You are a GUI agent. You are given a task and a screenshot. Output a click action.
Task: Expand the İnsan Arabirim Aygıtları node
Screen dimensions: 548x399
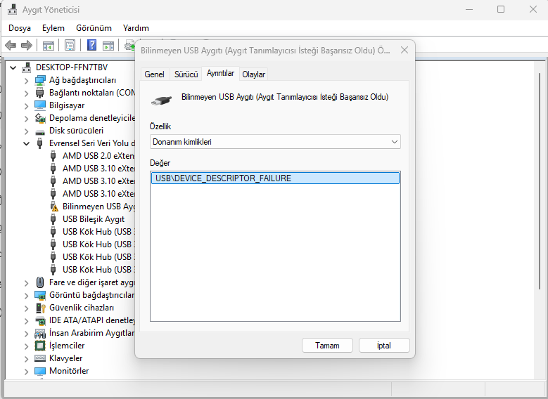pyautogui.click(x=27, y=334)
